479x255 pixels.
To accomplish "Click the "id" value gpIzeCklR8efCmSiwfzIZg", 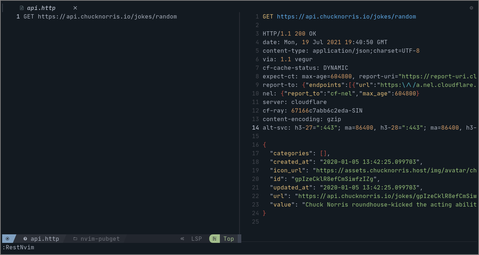I will click(x=334, y=179).
